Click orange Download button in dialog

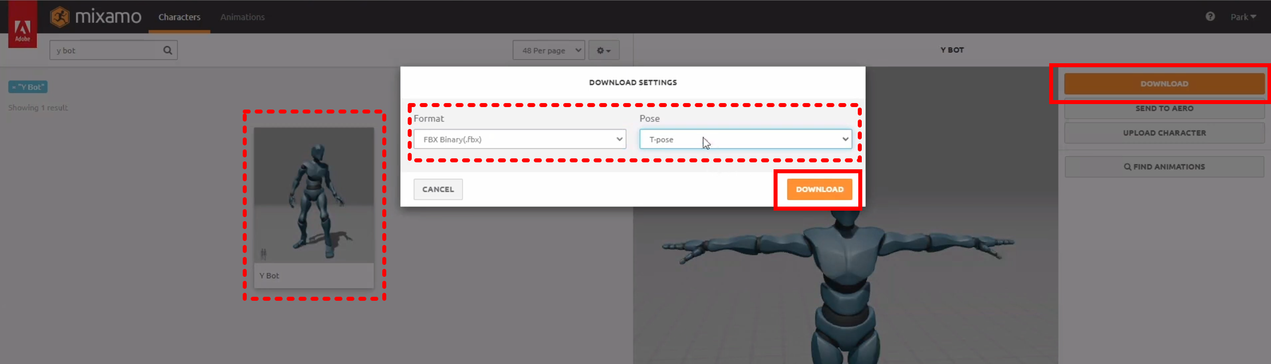tap(819, 189)
